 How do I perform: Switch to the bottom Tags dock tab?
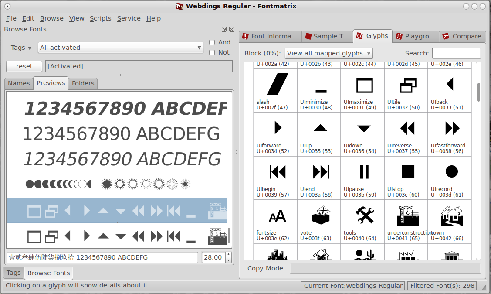[x=14, y=273]
